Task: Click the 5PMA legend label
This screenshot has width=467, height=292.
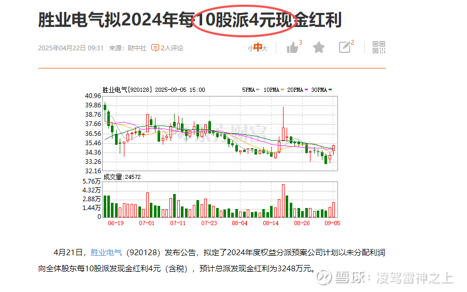Action: pos(248,90)
